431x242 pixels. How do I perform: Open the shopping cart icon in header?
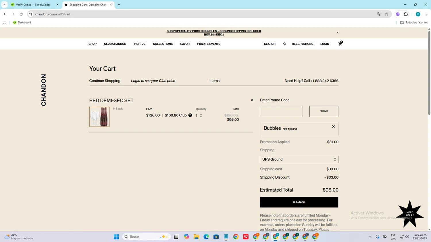tap(340, 44)
